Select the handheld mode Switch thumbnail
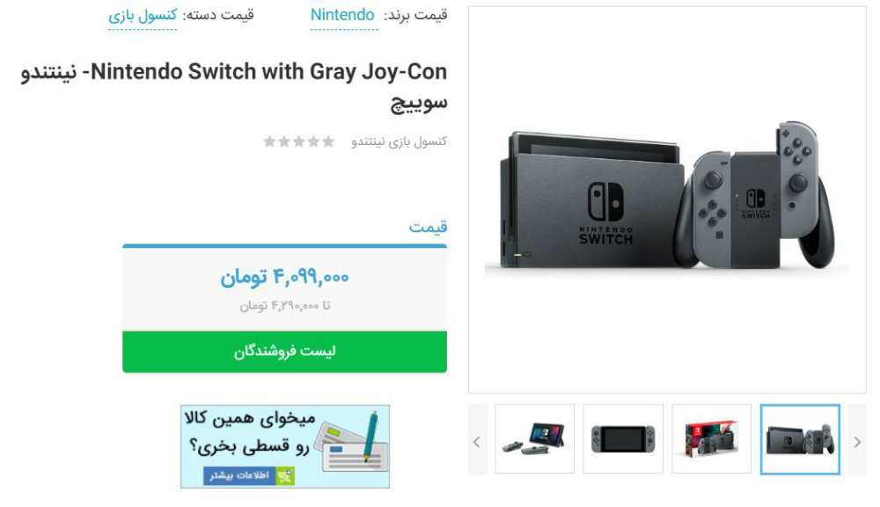Screen dimensions: 880x507 623,438
